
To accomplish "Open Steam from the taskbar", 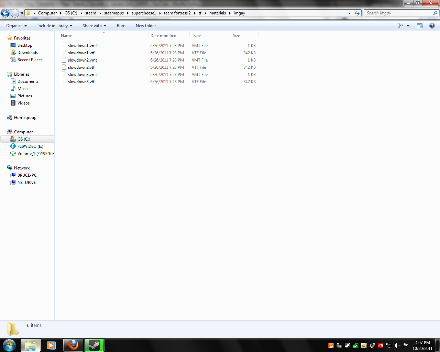I will (x=94, y=345).
